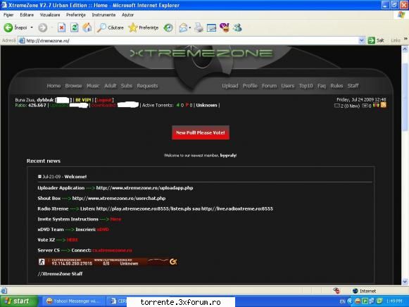The width and height of the screenshot is (409, 307).
Task: Click the page vertical scrollbar down arrow
Action: 405,282
